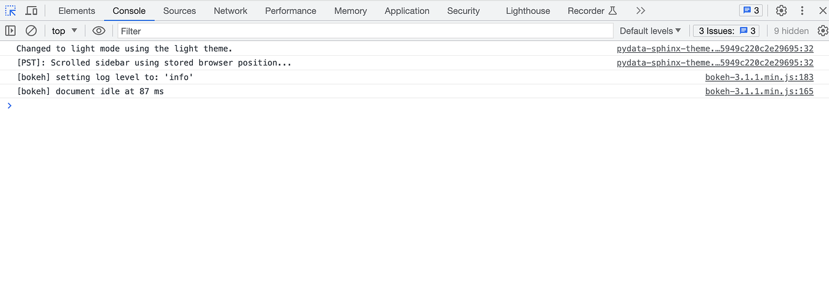Open the Lighthouse tab
This screenshot has width=829, height=305.
[527, 11]
